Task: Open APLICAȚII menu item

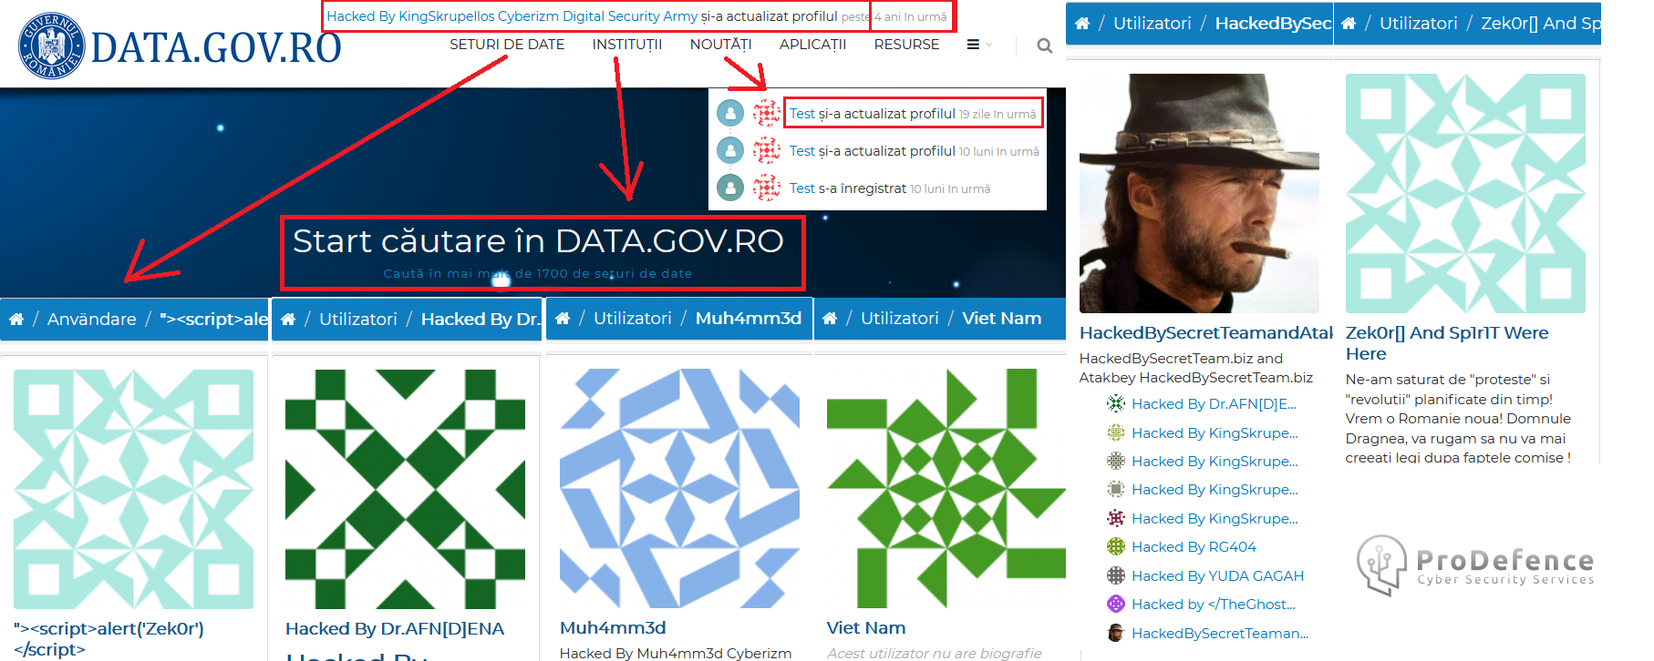Action: point(812,45)
